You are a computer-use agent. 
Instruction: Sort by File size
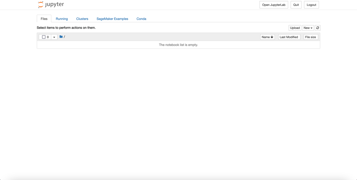(311, 37)
